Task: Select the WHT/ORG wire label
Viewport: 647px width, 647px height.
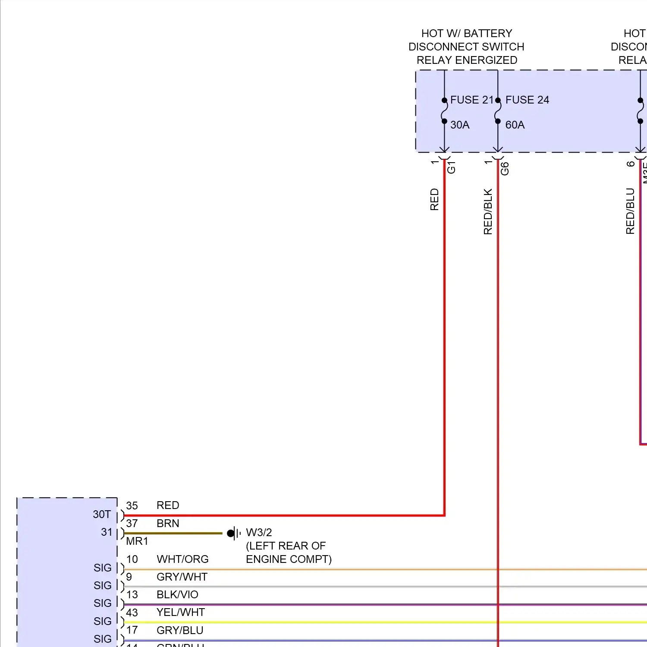Action: click(x=182, y=559)
